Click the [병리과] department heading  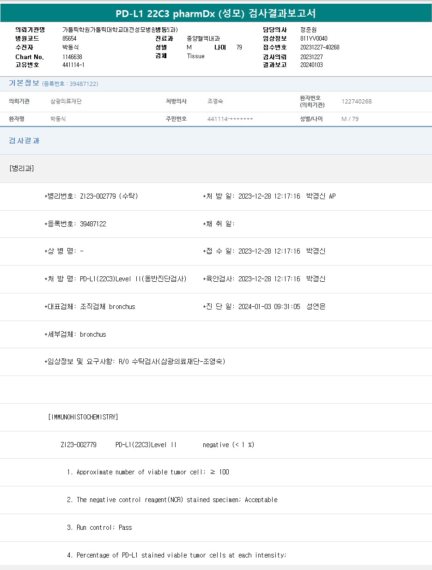[x=22, y=168]
